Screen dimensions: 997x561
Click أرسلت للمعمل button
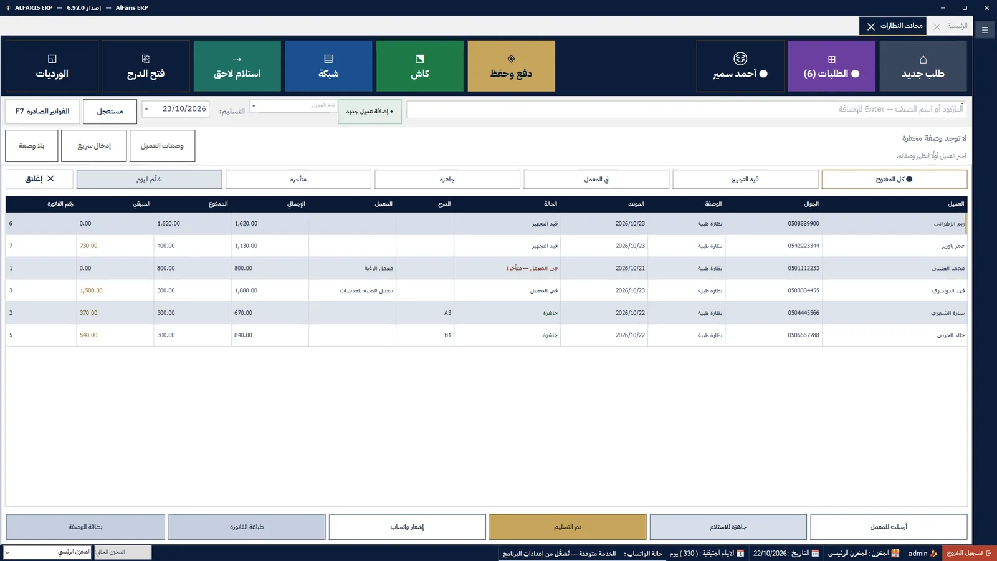click(x=889, y=527)
